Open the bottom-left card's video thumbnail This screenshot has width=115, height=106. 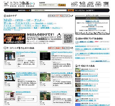[10, 96]
